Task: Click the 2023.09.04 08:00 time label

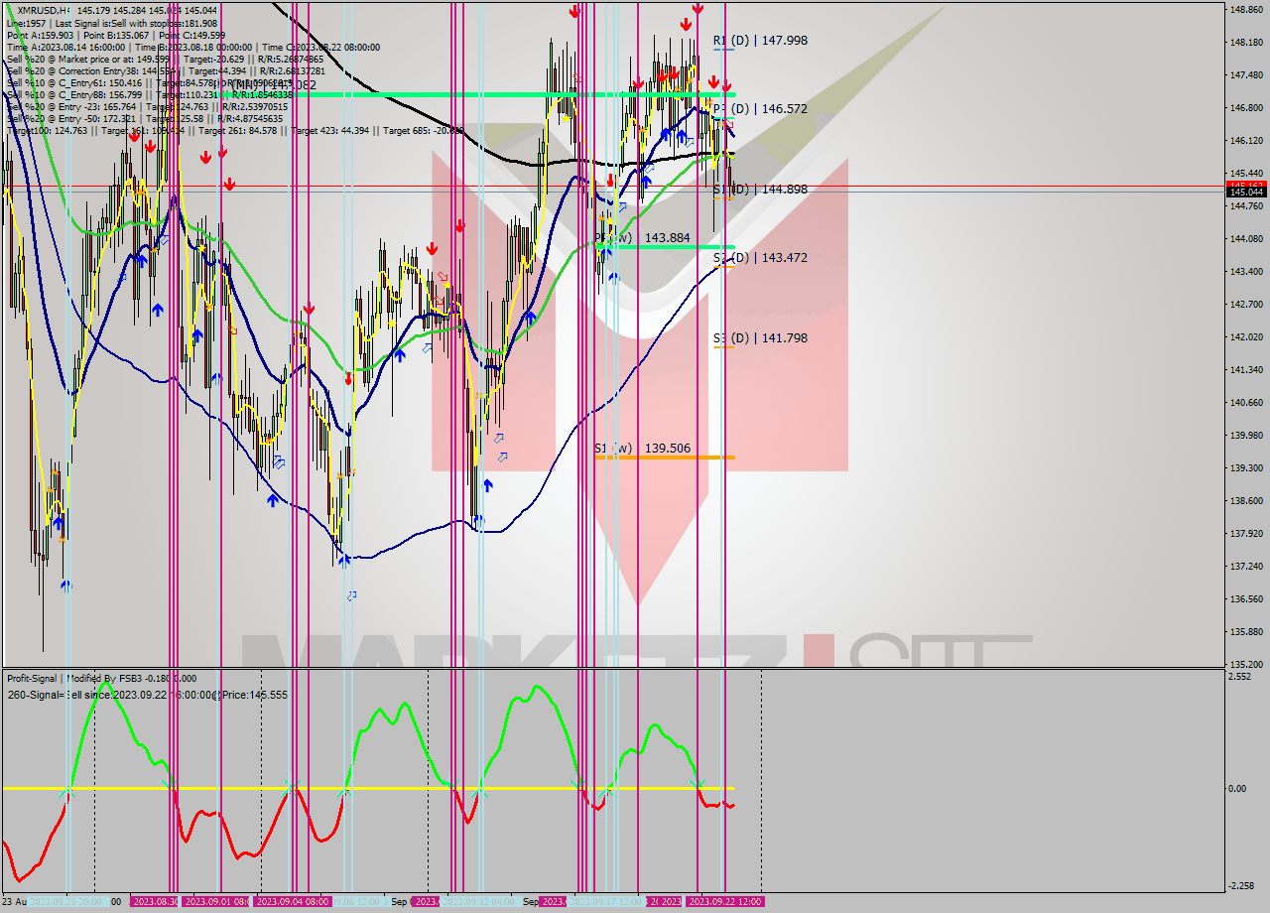Action: click(x=292, y=902)
